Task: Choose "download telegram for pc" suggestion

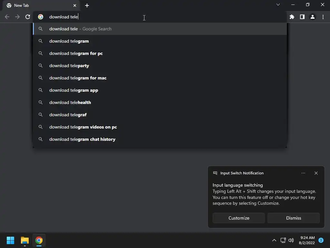Action: coord(76,53)
